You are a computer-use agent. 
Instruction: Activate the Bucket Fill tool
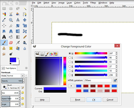pyautogui.click(x=11, y=37)
